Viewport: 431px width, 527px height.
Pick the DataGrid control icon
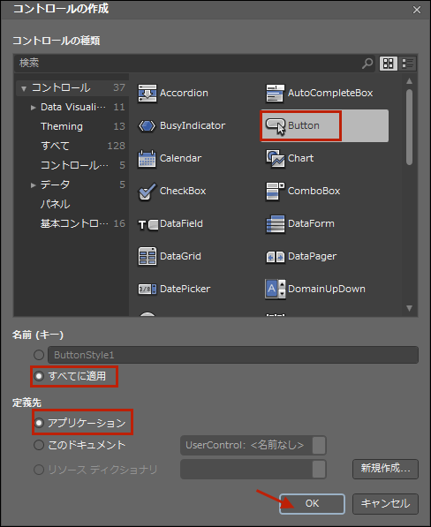pyautogui.click(x=147, y=257)
